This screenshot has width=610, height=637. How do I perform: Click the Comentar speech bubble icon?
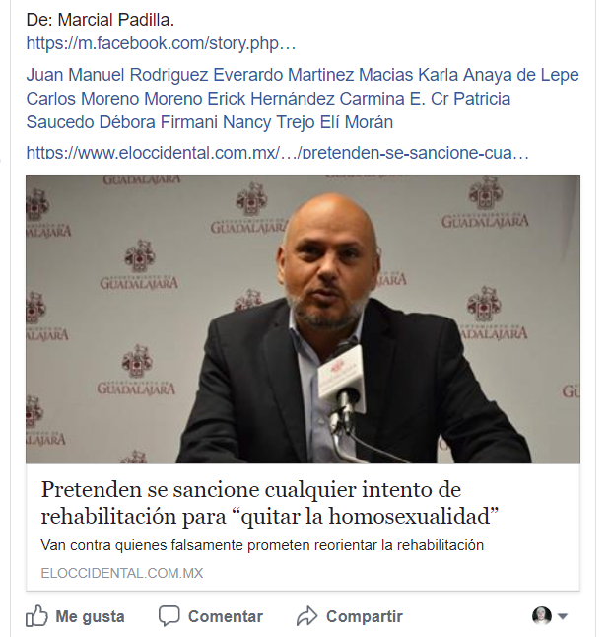(x=169, y=616)
